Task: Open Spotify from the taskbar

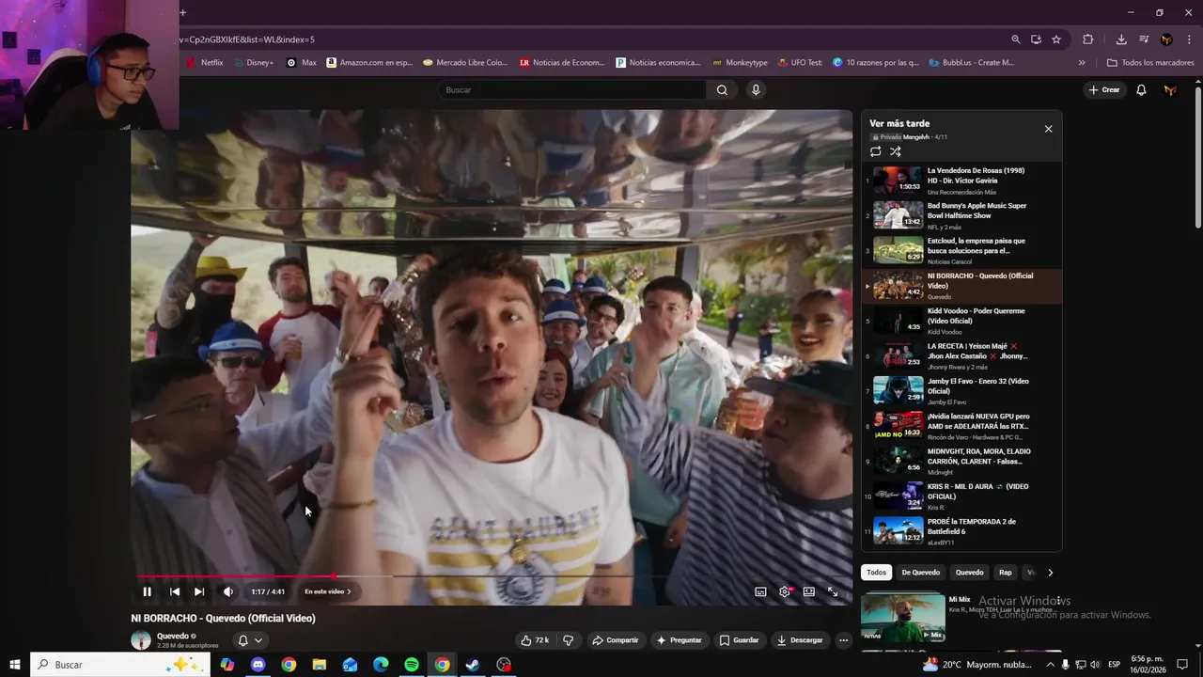Action: (x=412, y=665)
